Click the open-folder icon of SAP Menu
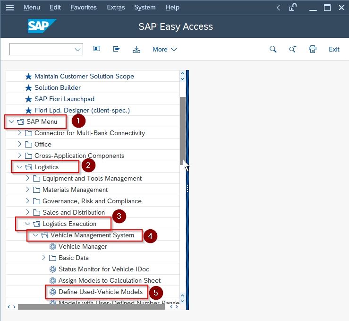349x321 pixels. (20, 122)
